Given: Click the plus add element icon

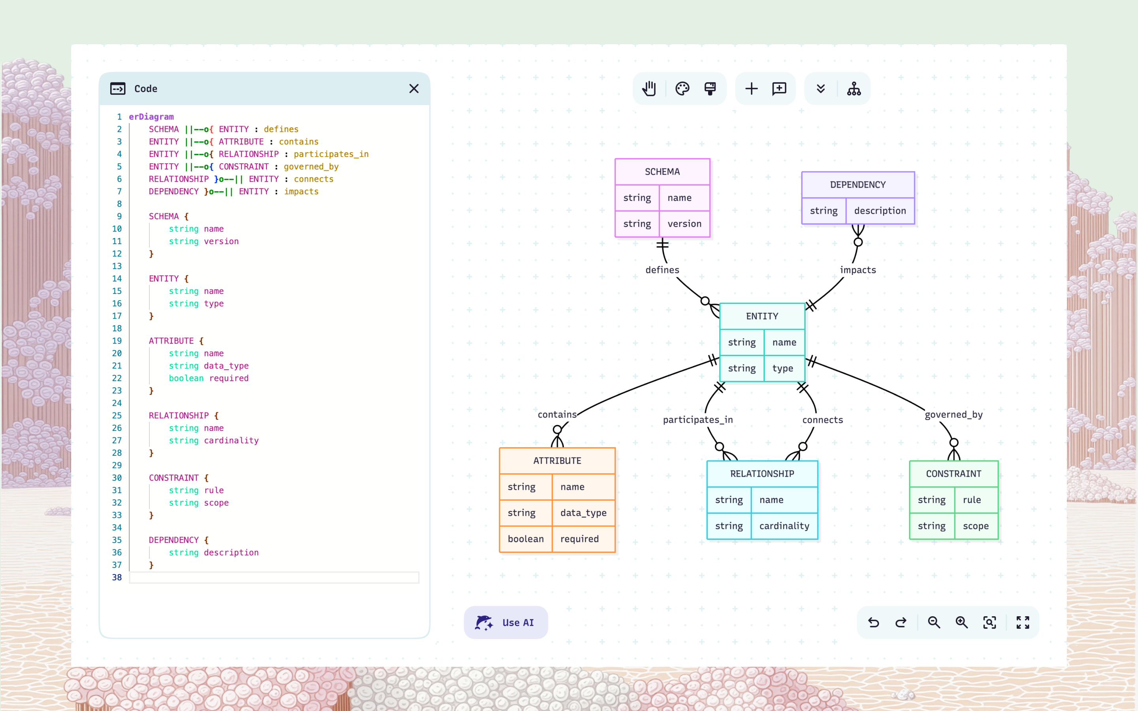Looking at the screenshot, I should click(x=752, y=88).
